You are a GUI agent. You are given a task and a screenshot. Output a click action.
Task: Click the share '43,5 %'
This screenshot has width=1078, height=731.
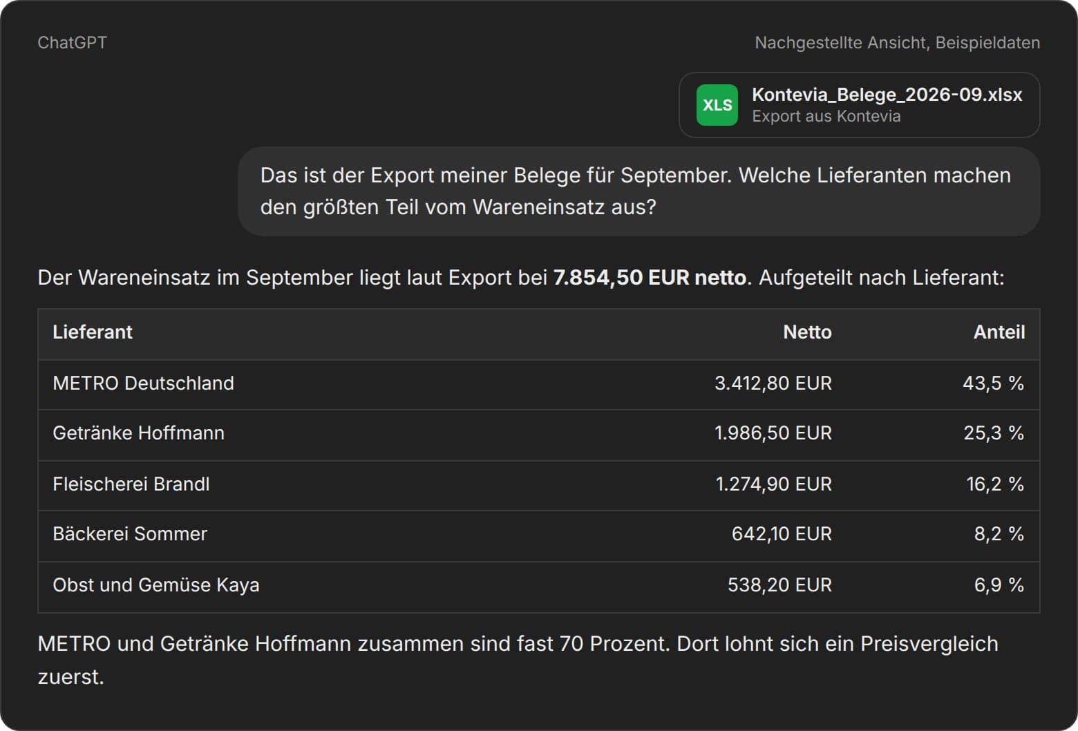pos(993,383)
